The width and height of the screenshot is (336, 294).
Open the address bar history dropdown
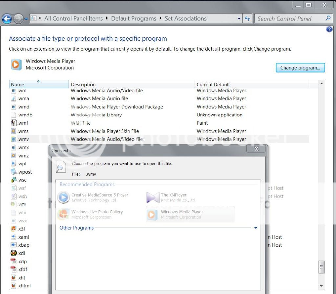[239, 19]
